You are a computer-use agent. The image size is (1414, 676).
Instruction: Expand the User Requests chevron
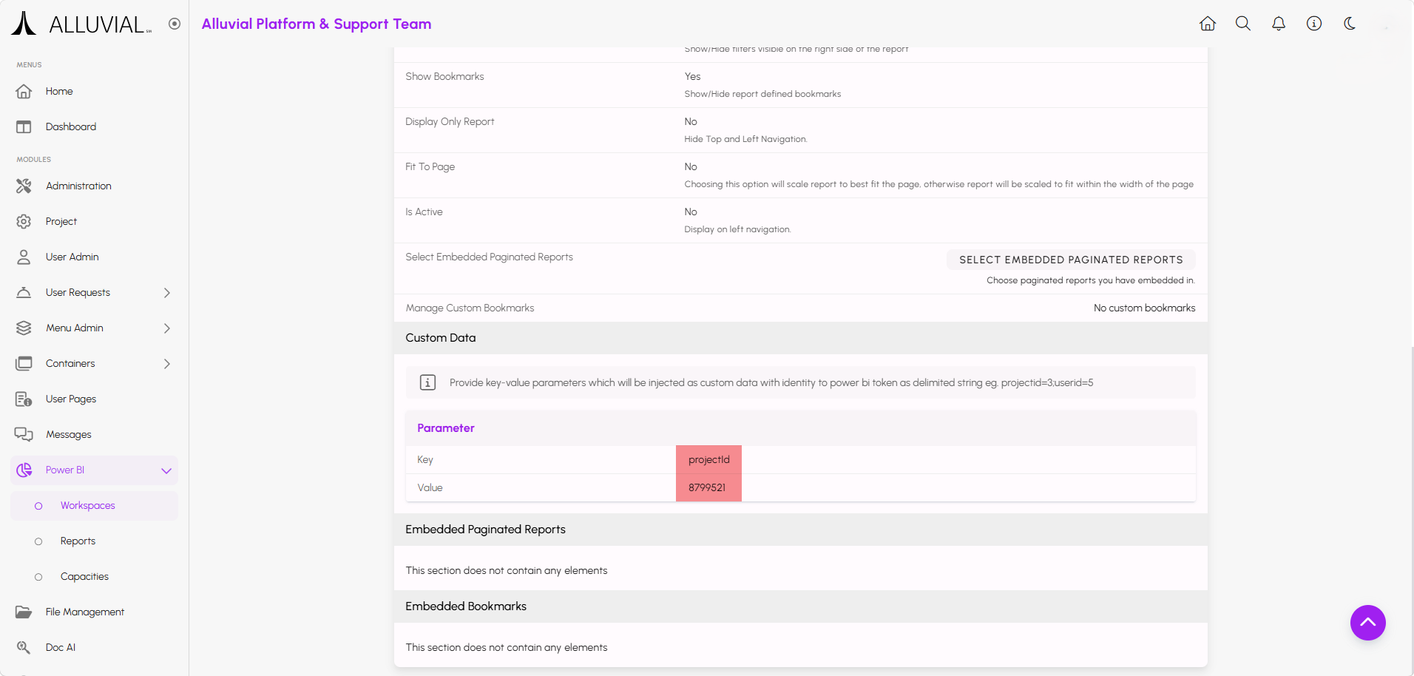(166, 292)
